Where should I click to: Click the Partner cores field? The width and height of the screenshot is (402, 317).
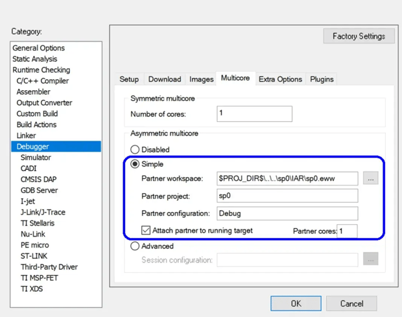[x=347, y=231]
